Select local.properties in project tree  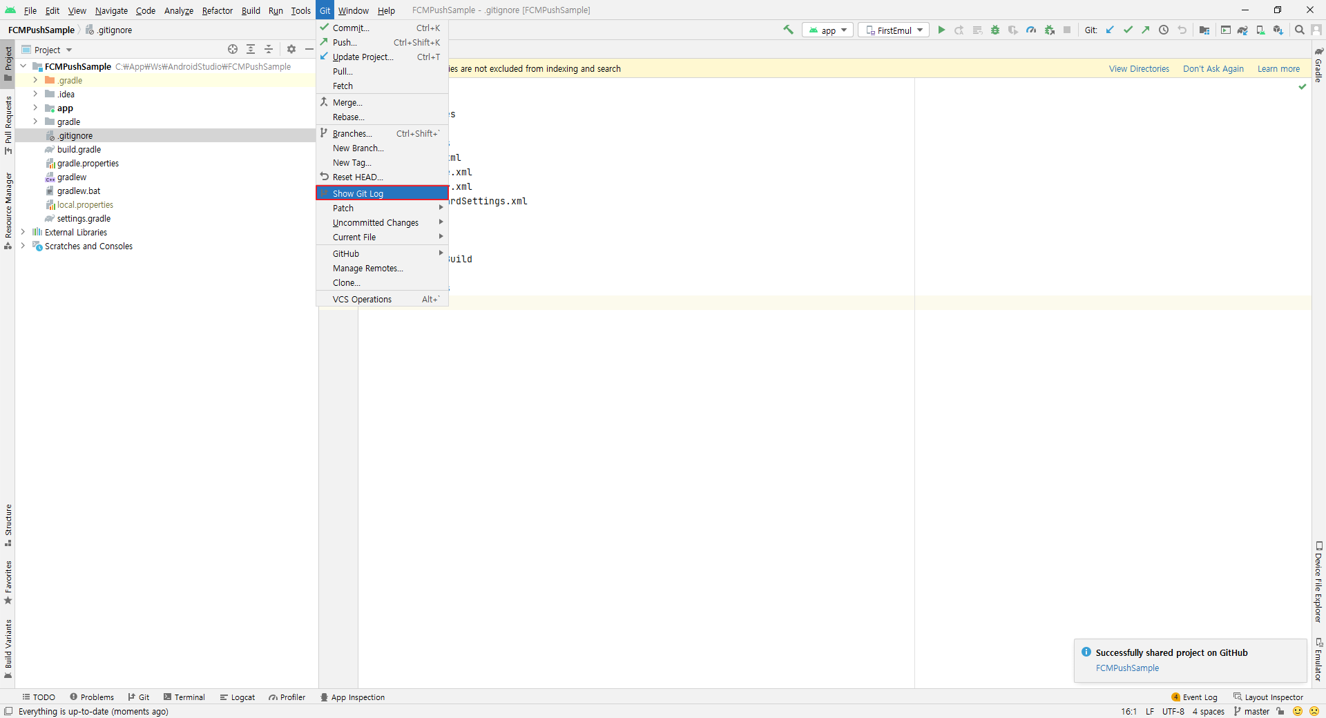[x=85, y=204]
